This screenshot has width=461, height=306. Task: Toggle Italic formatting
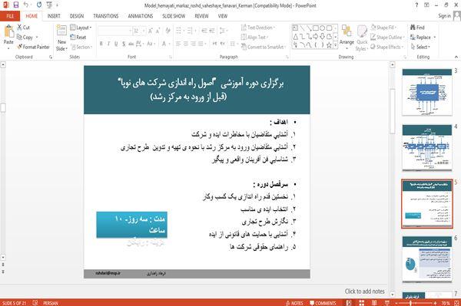coord(108,44)
